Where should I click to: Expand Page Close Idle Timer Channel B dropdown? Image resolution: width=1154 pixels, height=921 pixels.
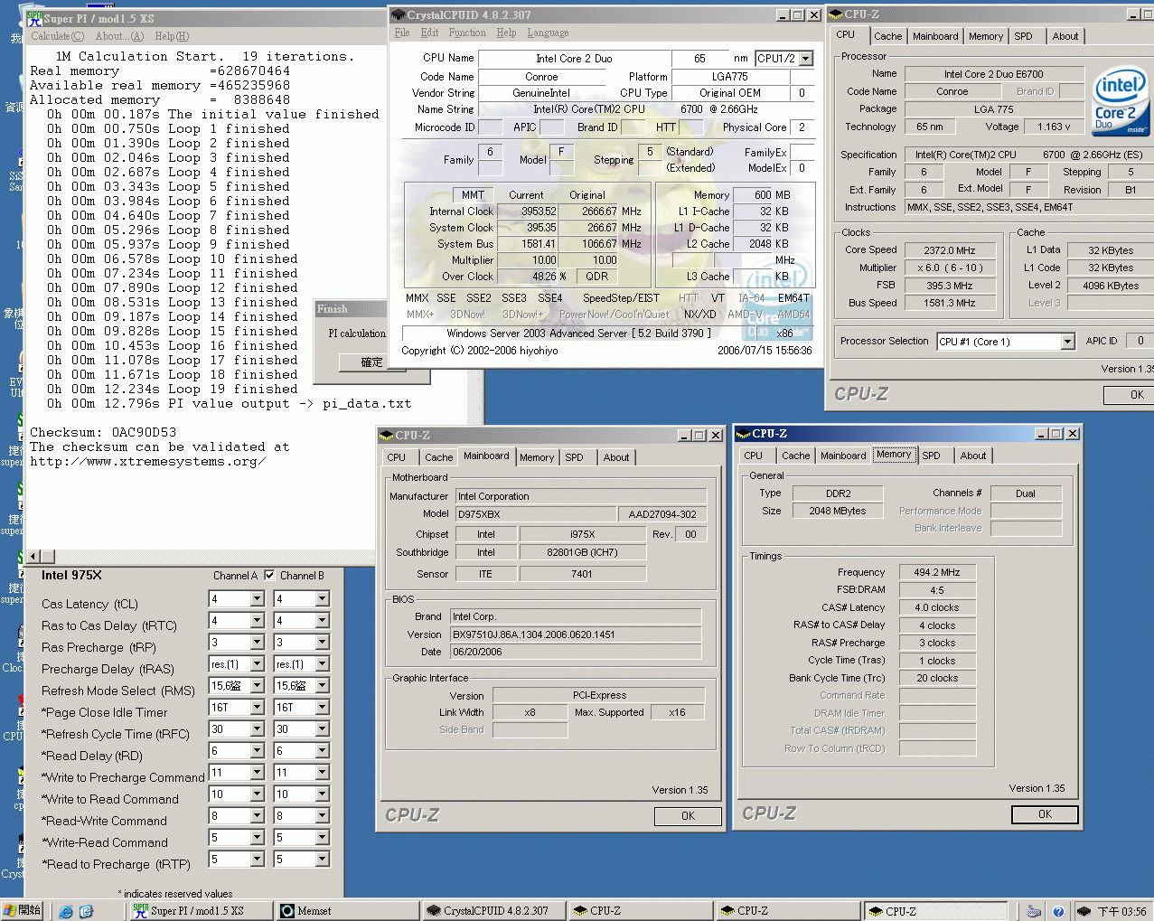click(x=323, y=708)
